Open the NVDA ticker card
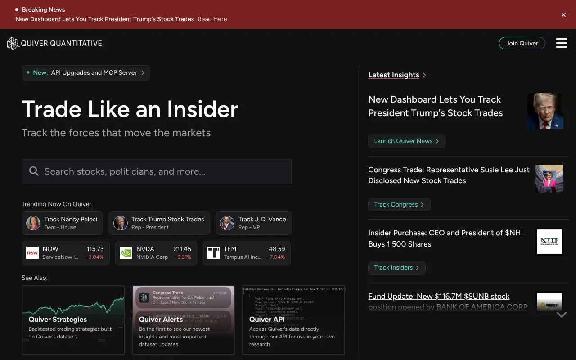The width and height of the screenshot is (576, 360). click(x=156, y=253)
